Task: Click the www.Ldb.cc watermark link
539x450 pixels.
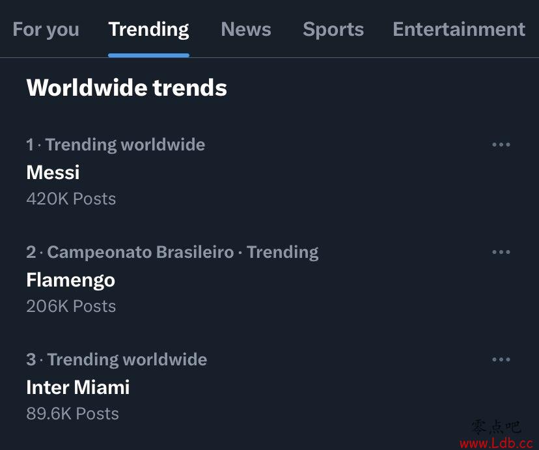Action: pos(497,443)
